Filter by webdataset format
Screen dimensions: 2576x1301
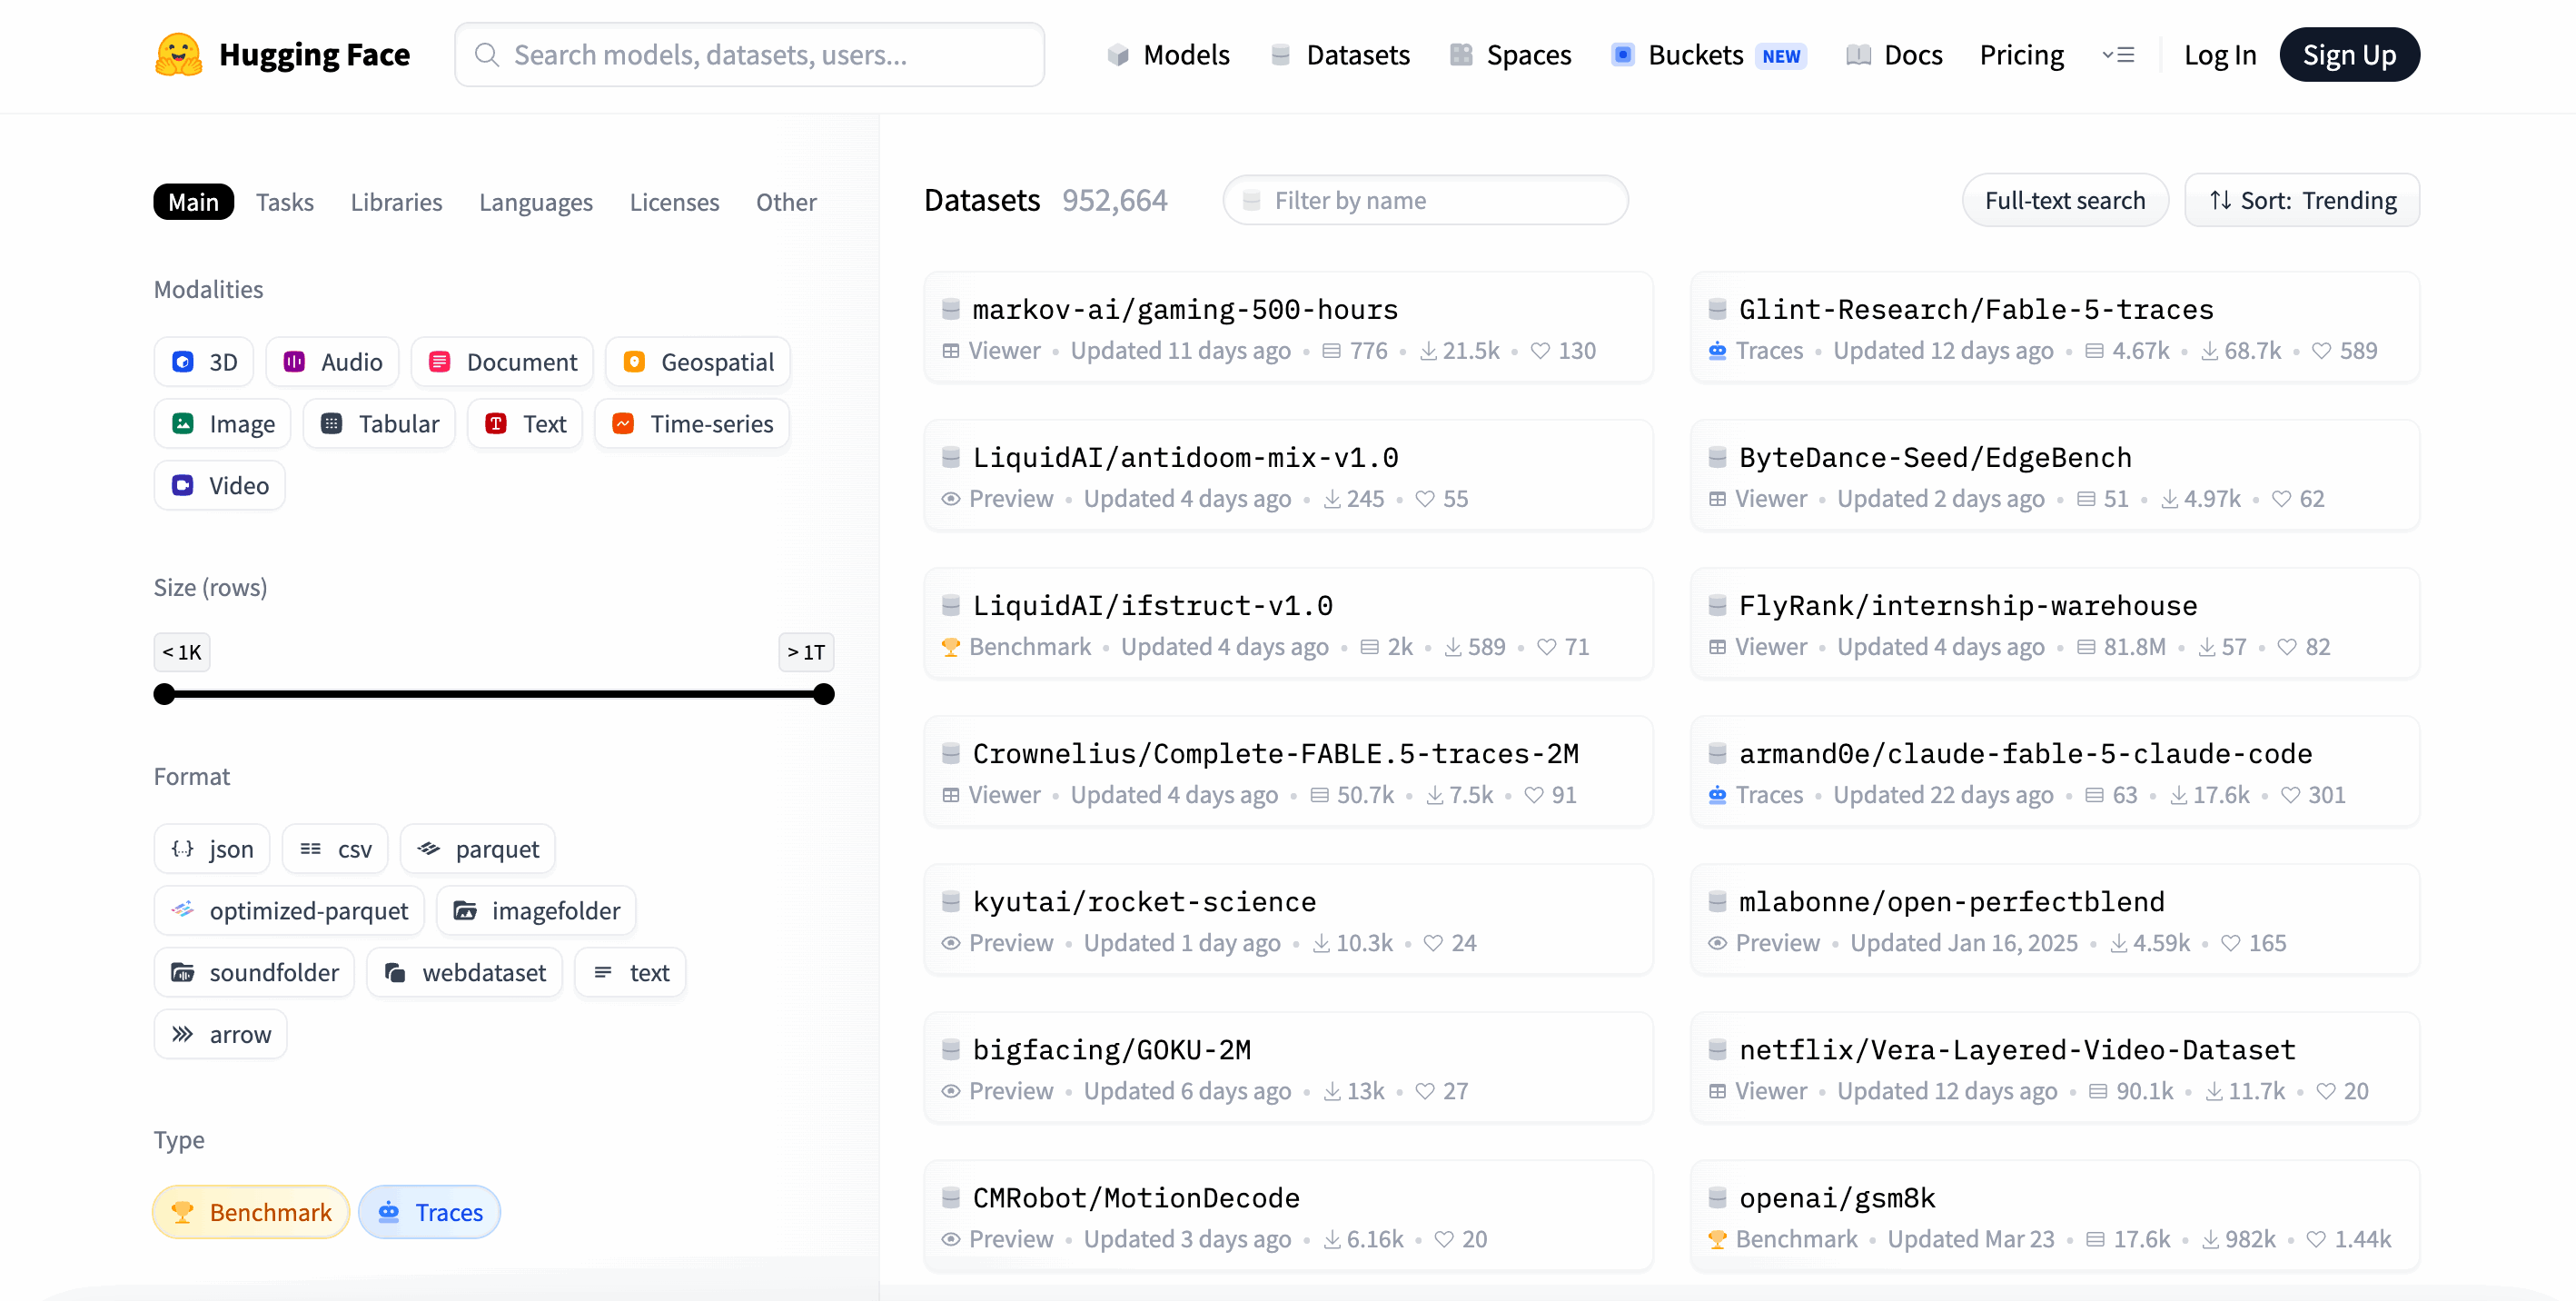465,973
